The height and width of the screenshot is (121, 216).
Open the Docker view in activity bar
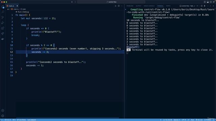click(x=3, y=39)
